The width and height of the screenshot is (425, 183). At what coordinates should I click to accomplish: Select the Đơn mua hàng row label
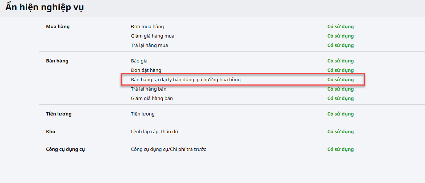pyautogui.click(x=147, y=27)
